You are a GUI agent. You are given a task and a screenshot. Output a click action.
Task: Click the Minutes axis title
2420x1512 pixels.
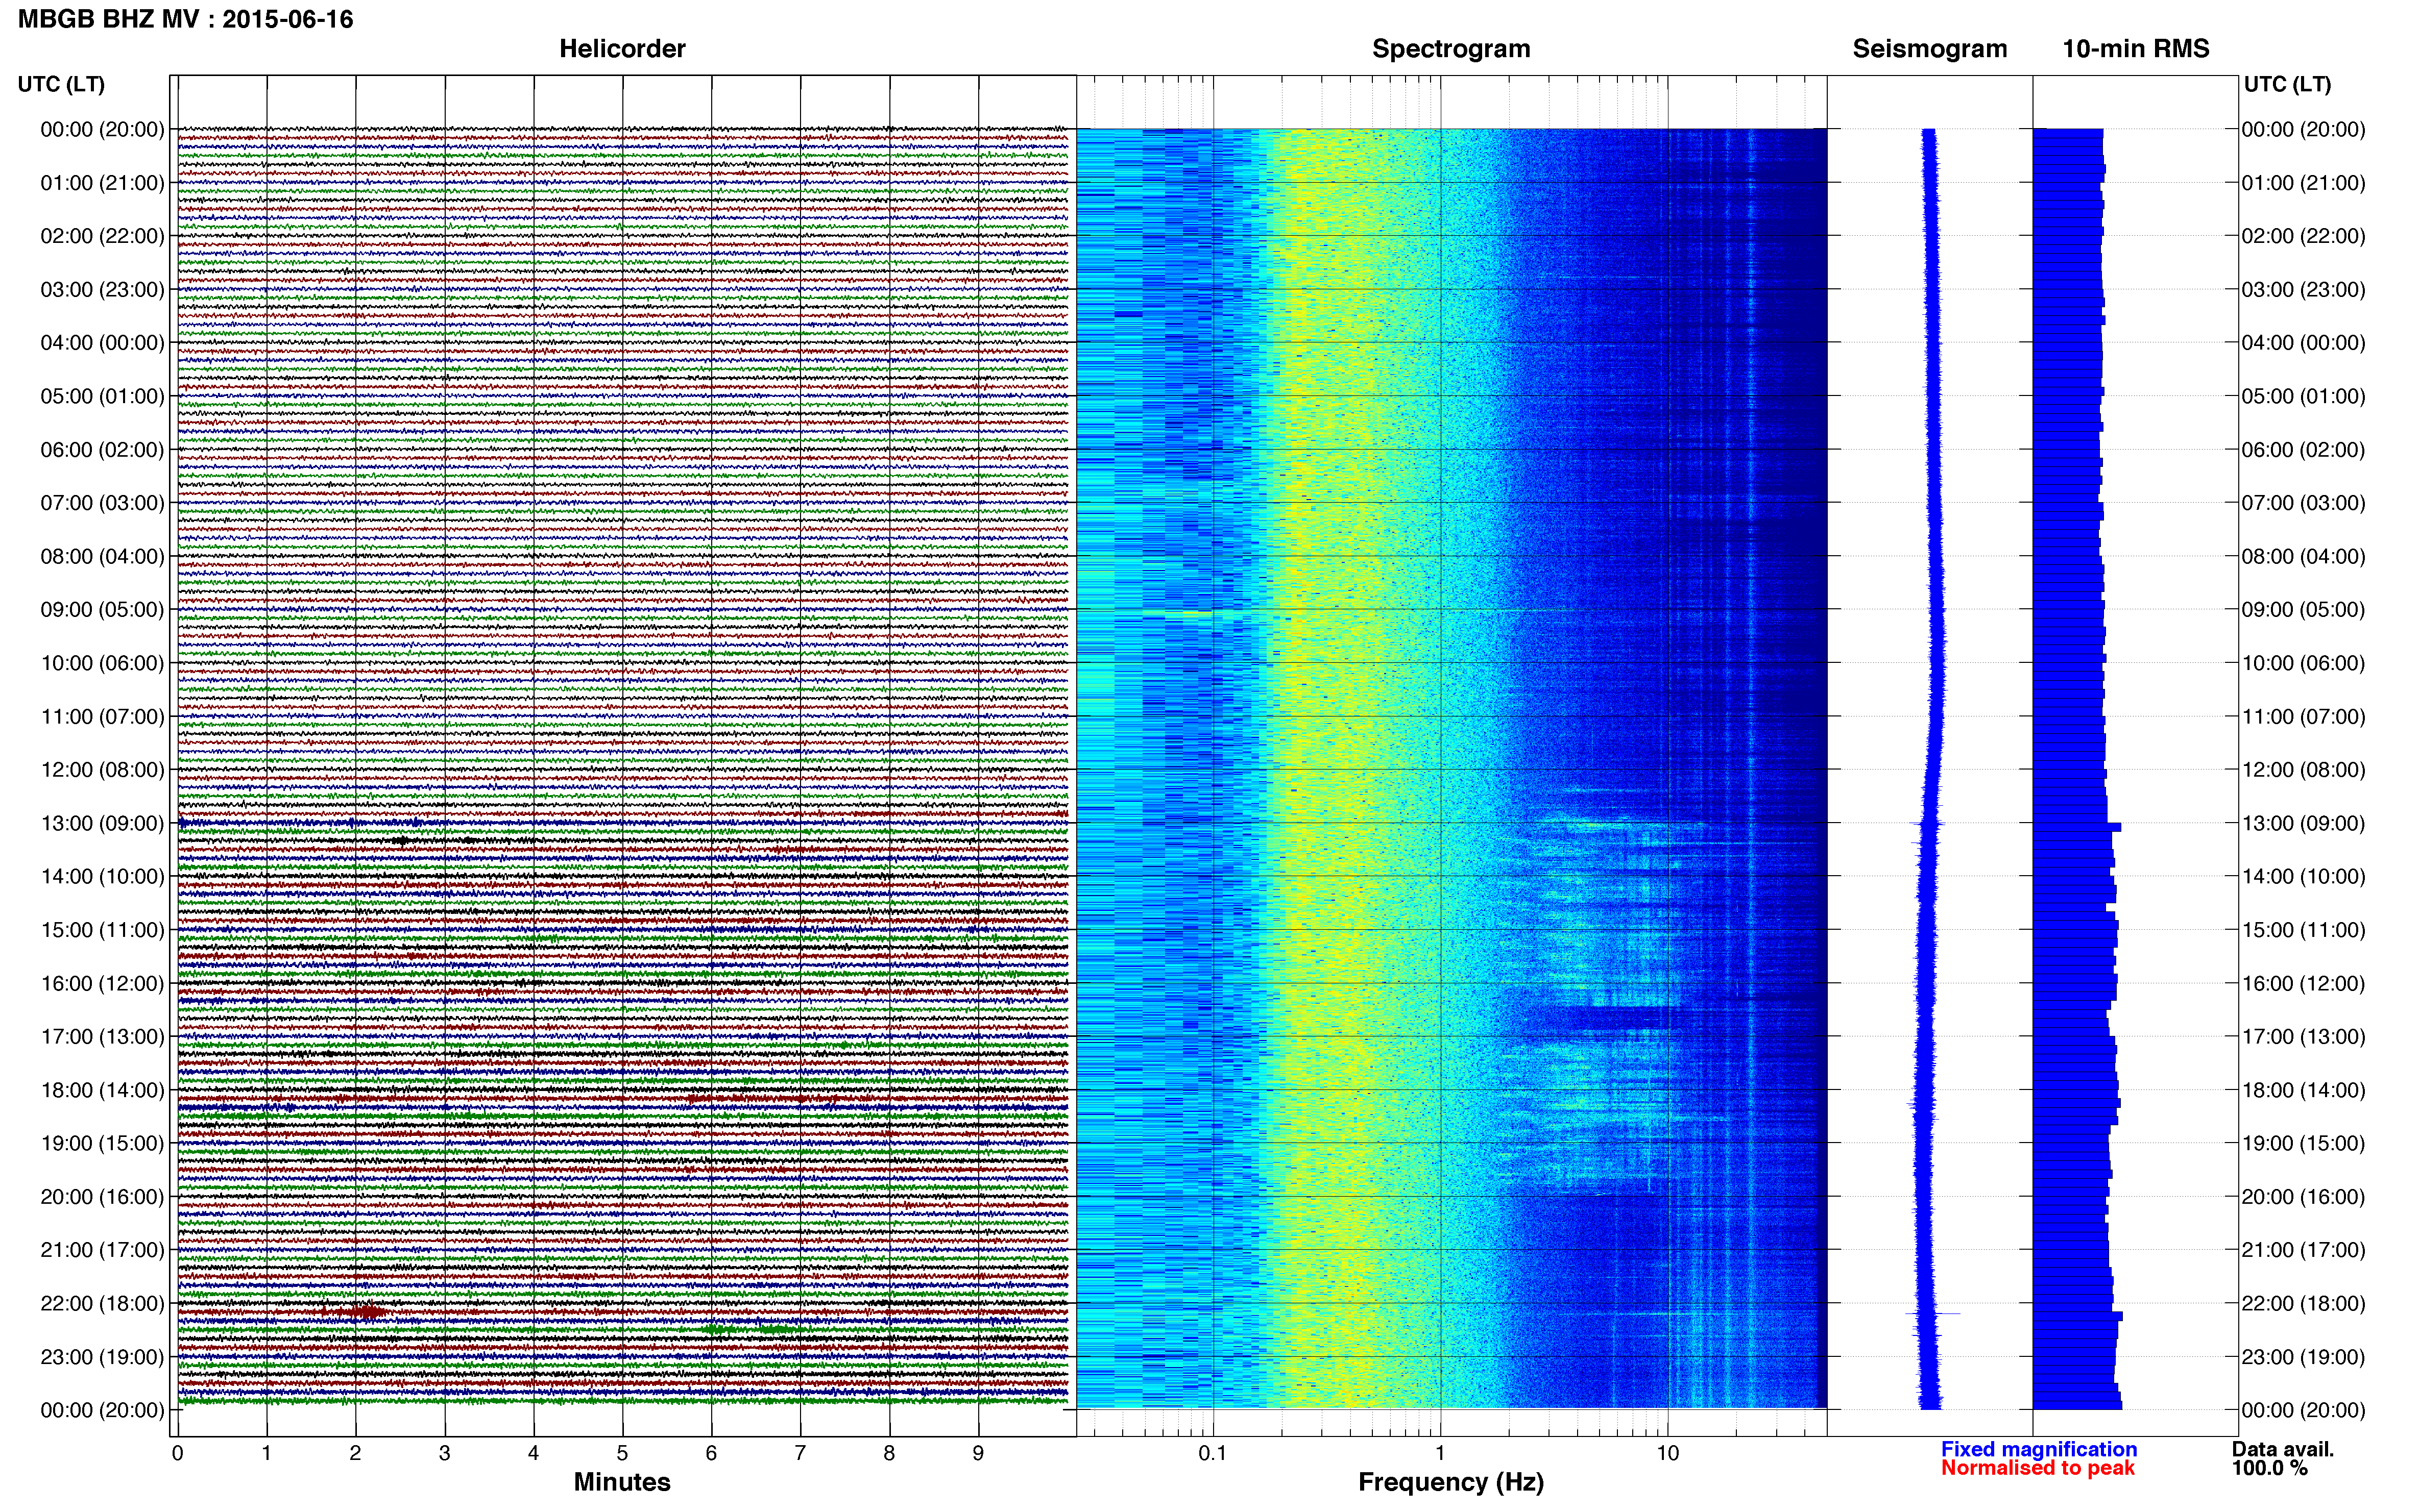[x=621, y=1482]
